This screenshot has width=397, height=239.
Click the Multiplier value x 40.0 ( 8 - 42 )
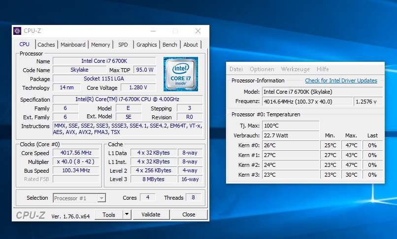pyautogui.click(x=76, y=161)
